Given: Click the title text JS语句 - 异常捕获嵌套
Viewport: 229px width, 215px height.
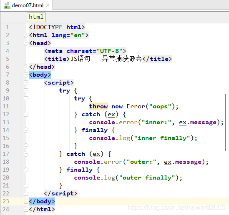Looking at the screenshot, I should coord(106,59).
